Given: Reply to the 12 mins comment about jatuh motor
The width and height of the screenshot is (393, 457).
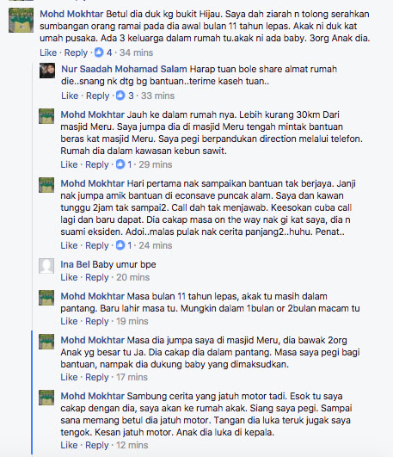Looking at the screenshot, I should pyautogui.click(x=96, y=445).
